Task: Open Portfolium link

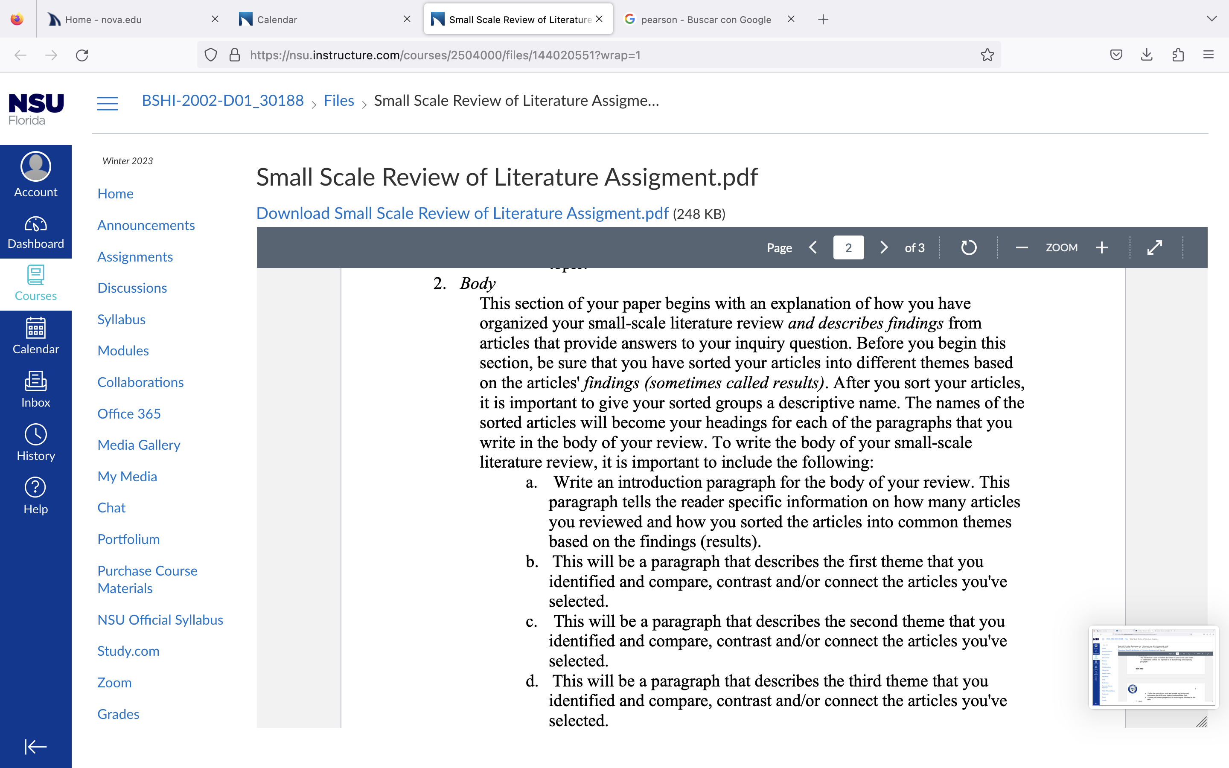Action: (x=128, y=539)
